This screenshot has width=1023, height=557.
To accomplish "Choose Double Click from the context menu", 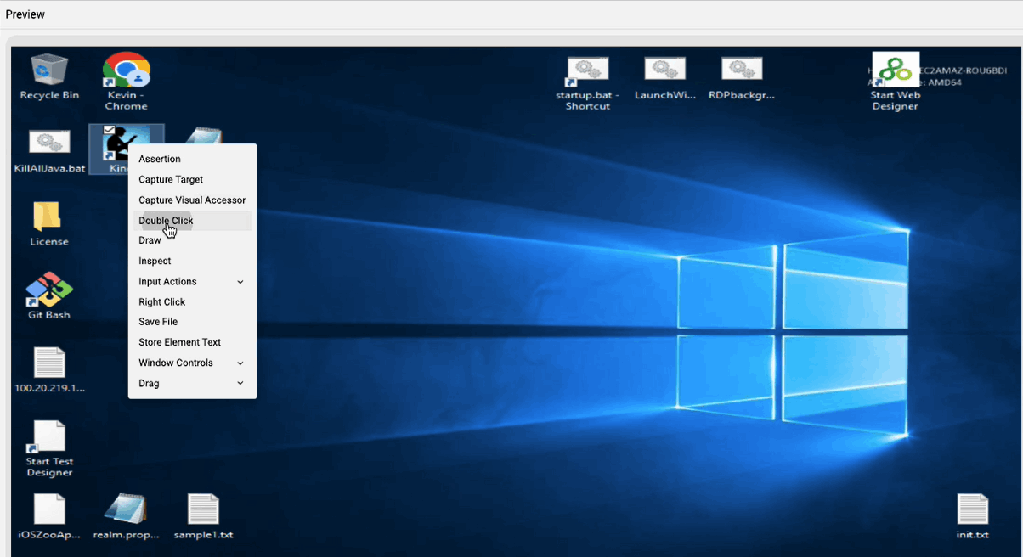I will tap(166, 221).
